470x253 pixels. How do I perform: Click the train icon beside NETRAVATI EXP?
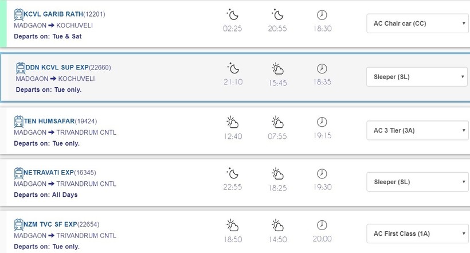click(x=18, y=172)
